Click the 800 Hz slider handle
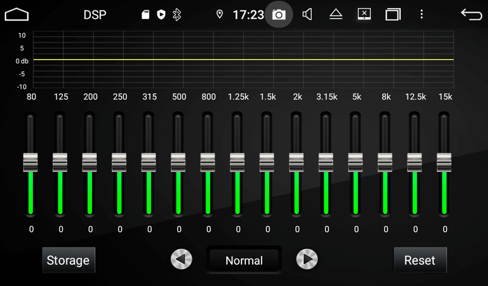 point(207,162)
